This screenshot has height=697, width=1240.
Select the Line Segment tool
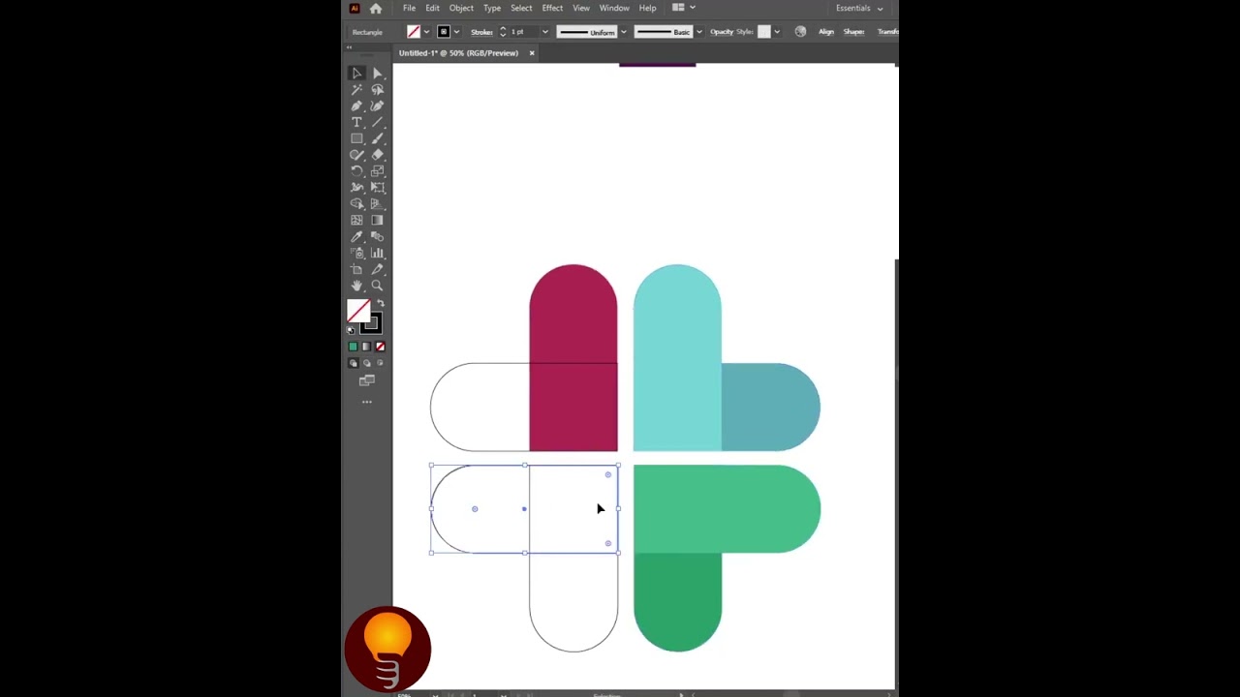[377, 122]
